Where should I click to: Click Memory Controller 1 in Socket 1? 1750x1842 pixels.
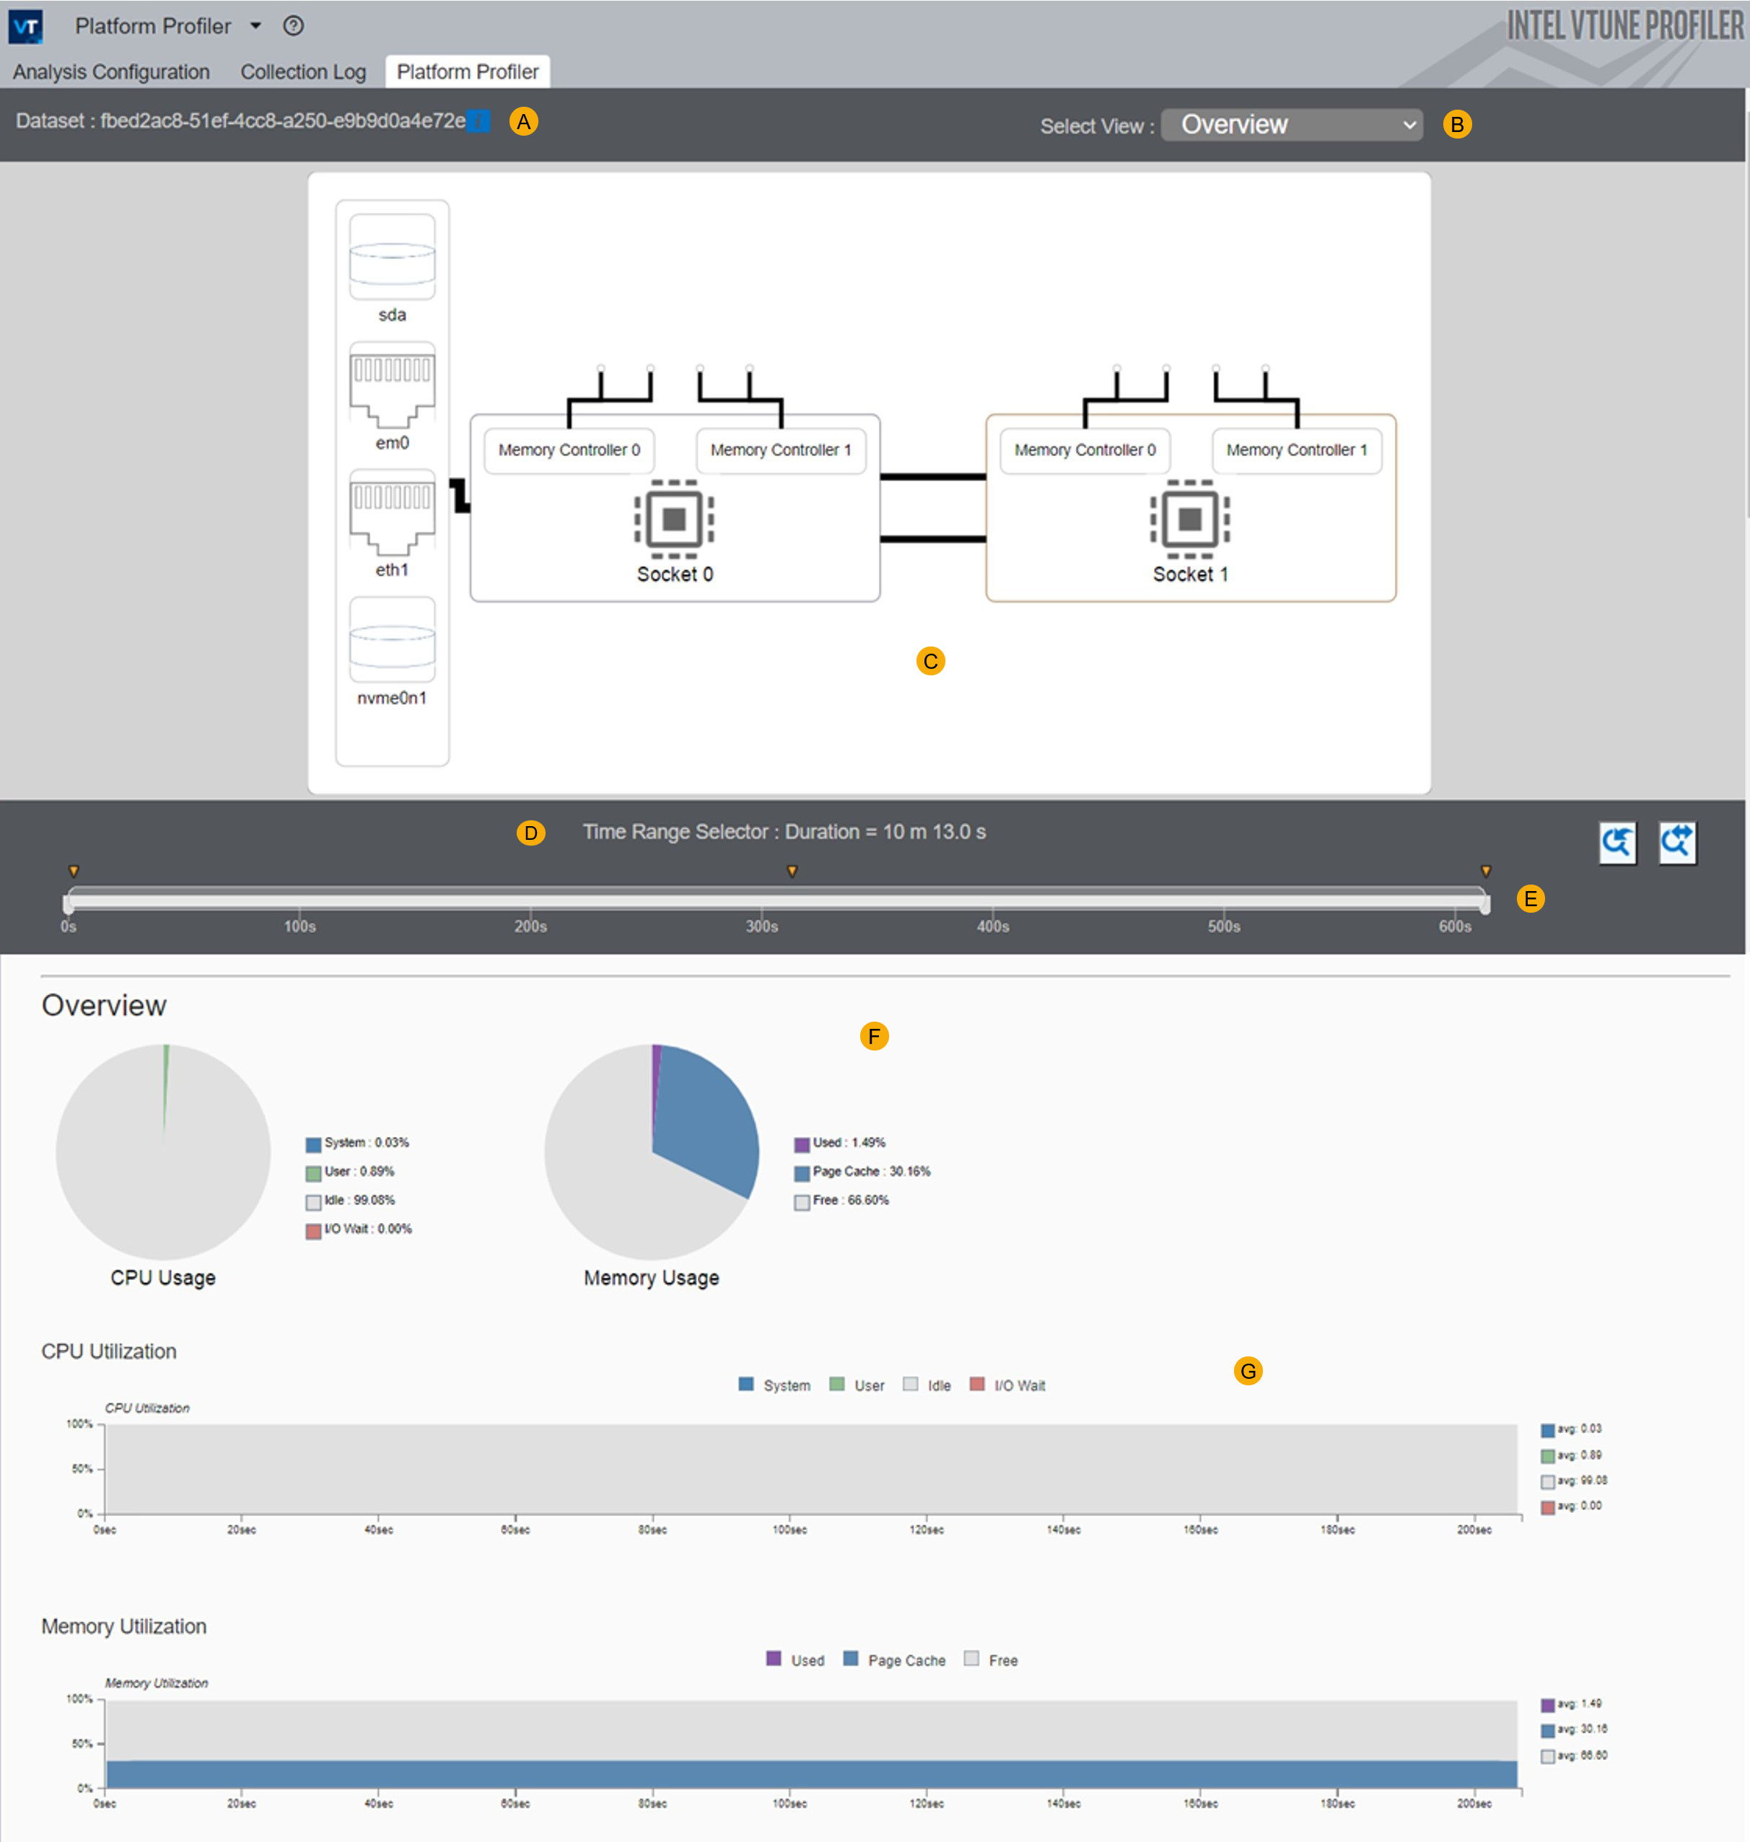pyautogui.click(x=1295, y=450)
